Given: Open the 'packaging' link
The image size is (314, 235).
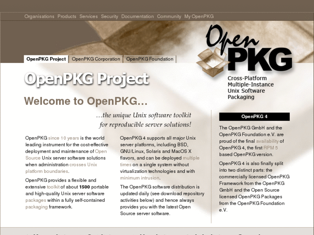Looking at the screenshot, I should pyautogui.click(x=36, y=207).
